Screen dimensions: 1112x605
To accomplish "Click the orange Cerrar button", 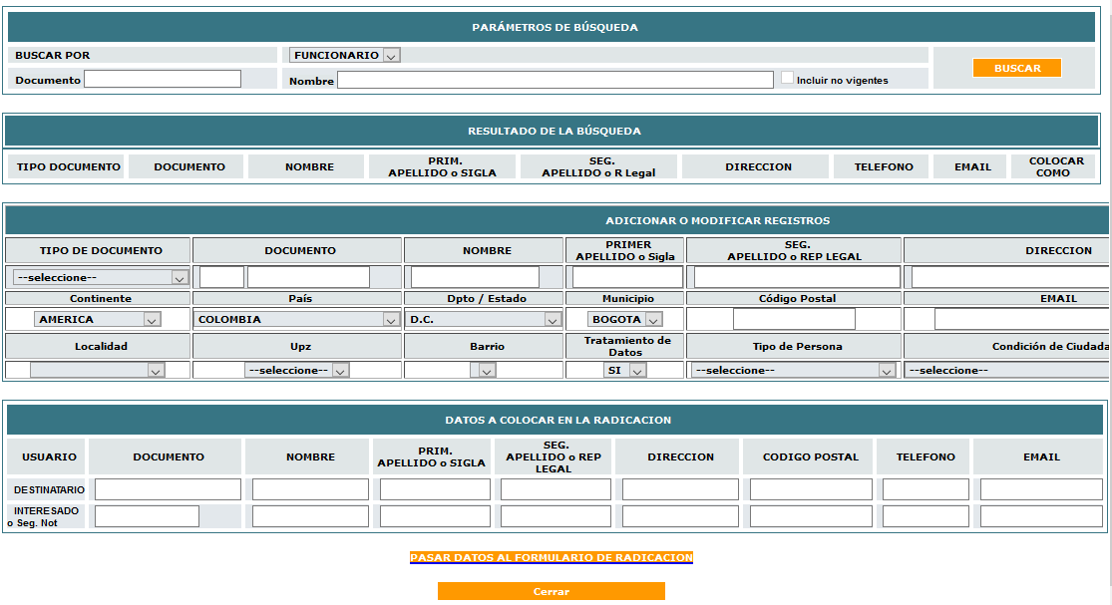I will pyautogui.click(x=552, y=591).
